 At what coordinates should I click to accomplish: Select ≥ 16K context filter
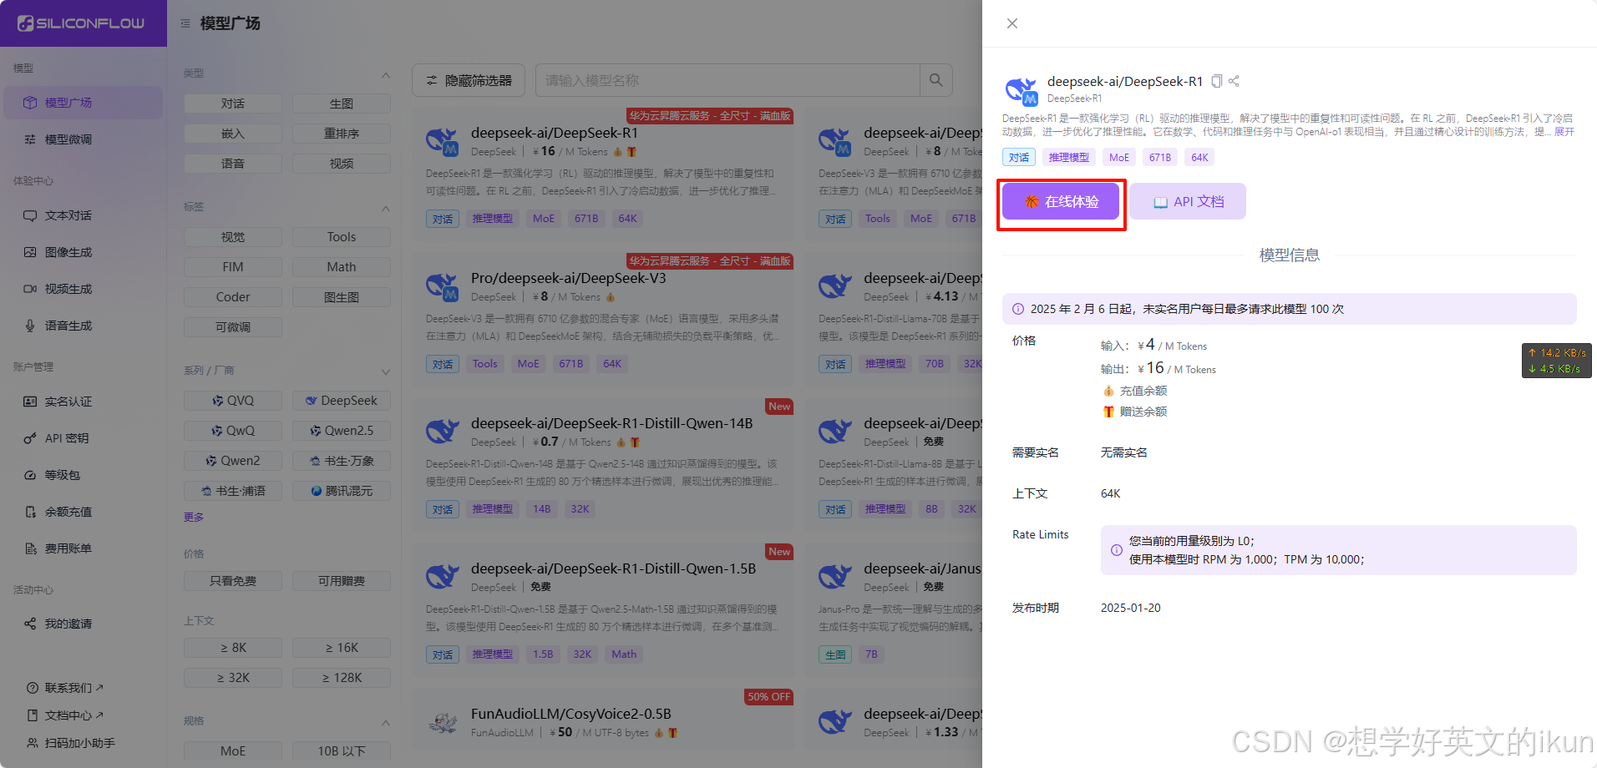click(342, 648)
